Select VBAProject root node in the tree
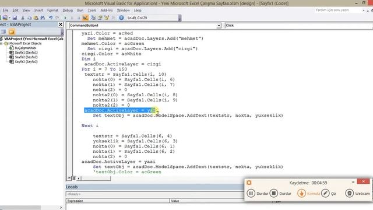 [x=34, y=38]
